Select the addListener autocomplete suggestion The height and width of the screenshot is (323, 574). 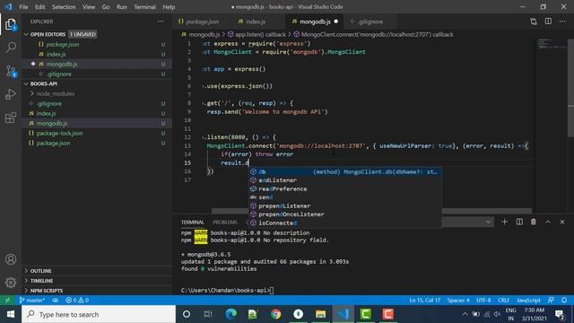pyautogui.click(x=344, y=180)
